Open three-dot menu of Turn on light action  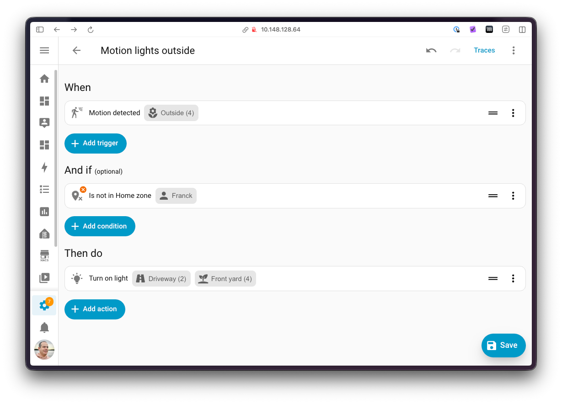[513, 278]
